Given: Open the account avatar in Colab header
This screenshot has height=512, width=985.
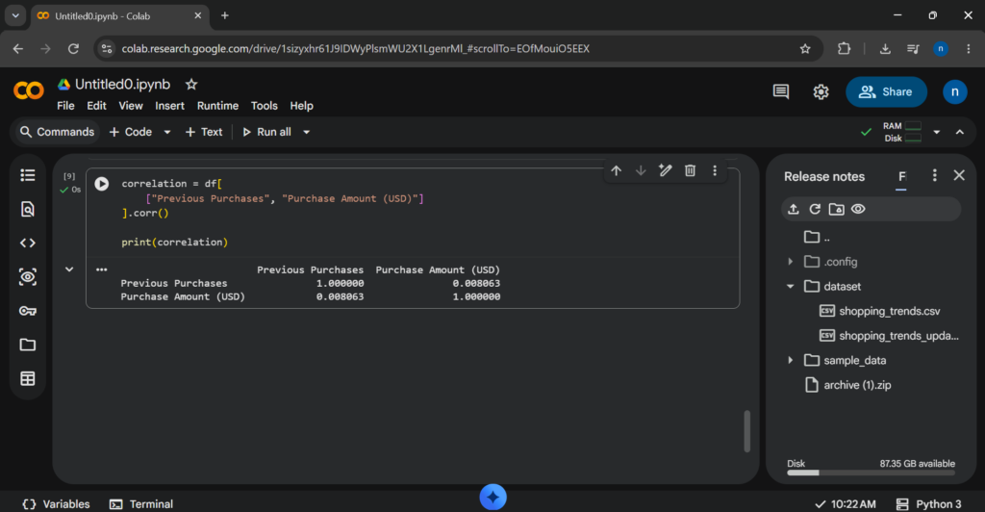Looking at the screenshot, I should coord(955,91).
